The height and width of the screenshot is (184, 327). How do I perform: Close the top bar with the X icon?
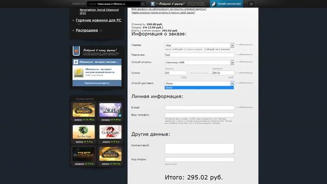coord(251,4)
